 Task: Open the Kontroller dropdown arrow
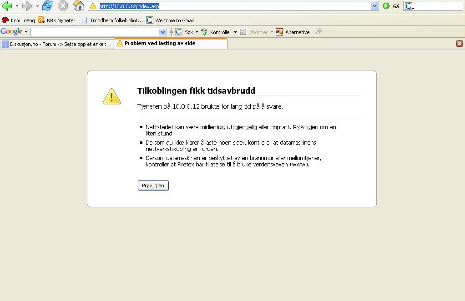tap(236, 32)
